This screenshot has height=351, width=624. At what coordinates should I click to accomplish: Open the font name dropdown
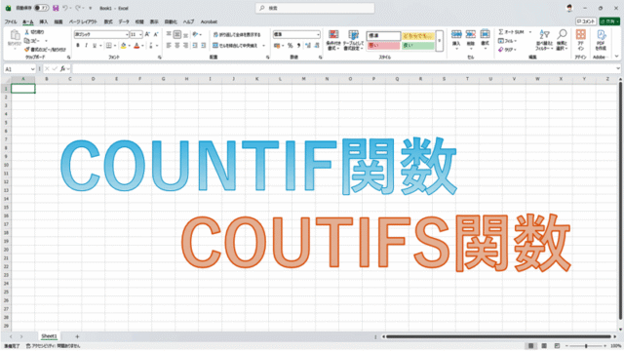point(101,35)
